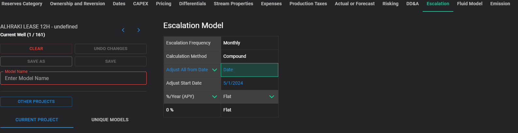This screenshot has height=133, width=518.
Task: Go to the previous well arrow
Action: pyautogui.click(x=123, y=30)
